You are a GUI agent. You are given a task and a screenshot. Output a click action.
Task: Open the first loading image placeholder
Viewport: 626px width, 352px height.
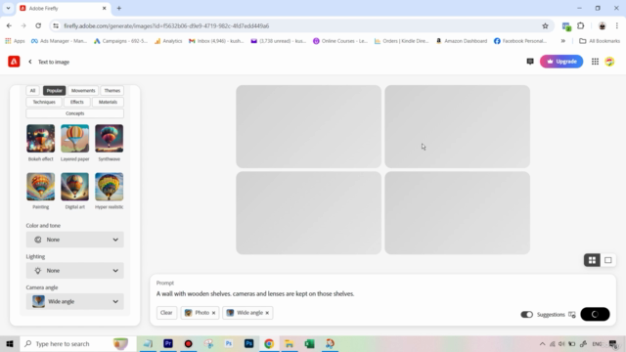click(x=308, y=126)
